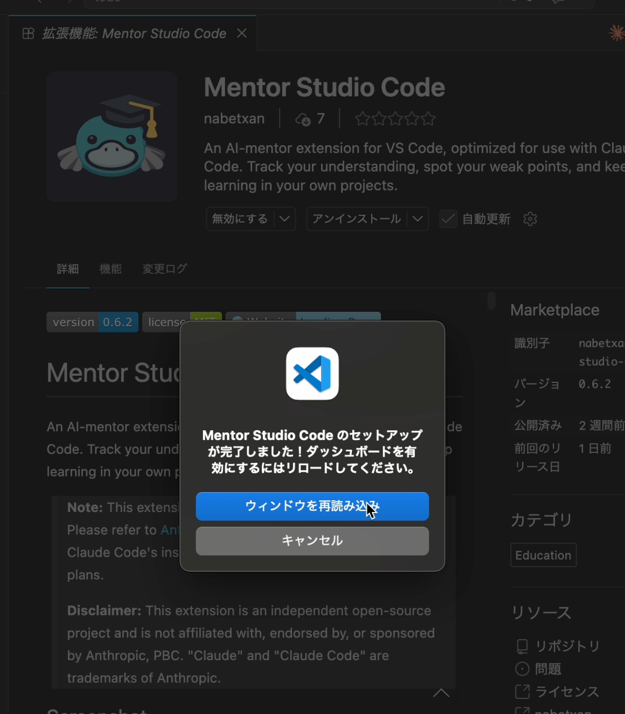The image size is (625, 714).
Task: Click 無効にする button
Action: [x=240, y=219]
